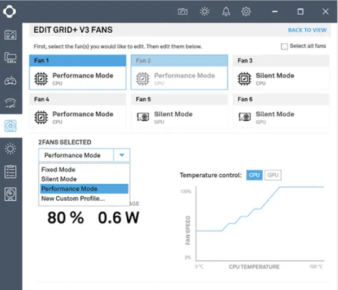Click Silent Mode text in Fan 3 card
The height and width of the screenshot is (290, 338).
pyautogui.click(x=275, y=75)
